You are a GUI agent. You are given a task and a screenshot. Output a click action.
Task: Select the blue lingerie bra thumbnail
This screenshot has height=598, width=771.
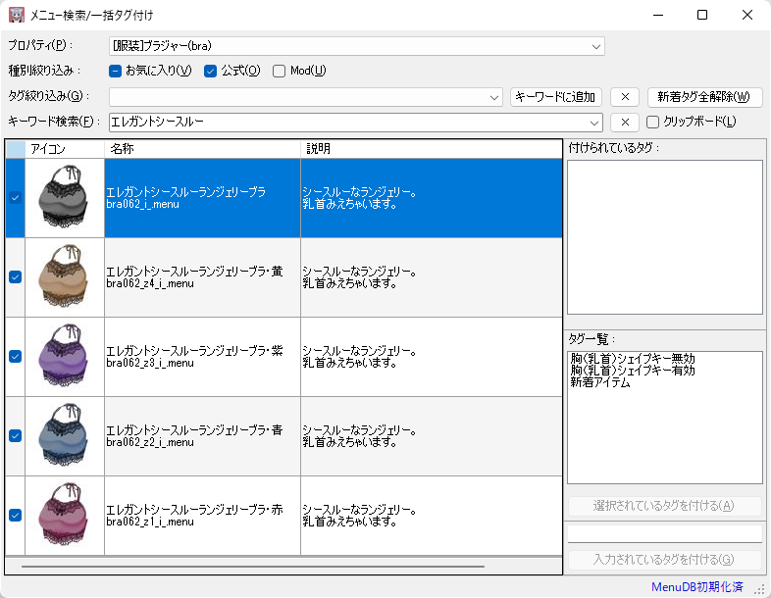coord(64,436)
